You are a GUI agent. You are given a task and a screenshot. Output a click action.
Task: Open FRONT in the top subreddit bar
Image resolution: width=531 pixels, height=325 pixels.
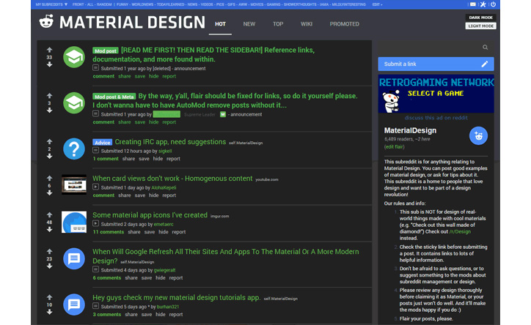(x=78, y=4)
